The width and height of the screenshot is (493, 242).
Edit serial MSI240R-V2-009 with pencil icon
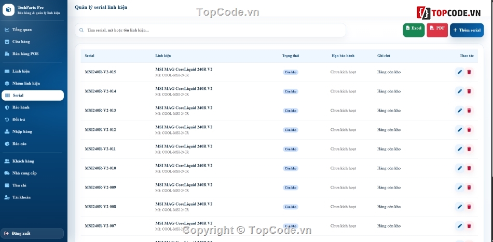pyautogui.click(x=460, y=187)
